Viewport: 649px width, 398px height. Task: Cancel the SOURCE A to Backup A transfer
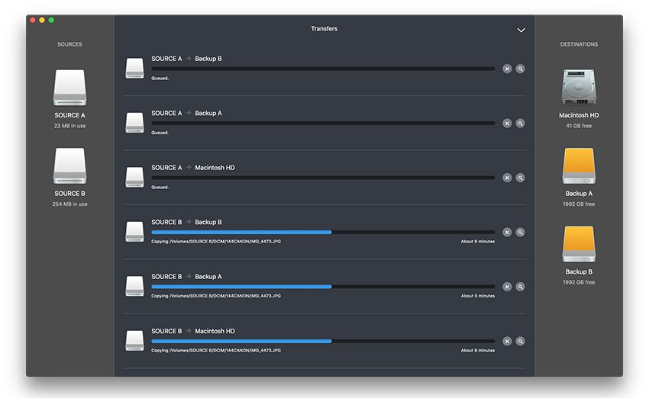pos(507,124)
